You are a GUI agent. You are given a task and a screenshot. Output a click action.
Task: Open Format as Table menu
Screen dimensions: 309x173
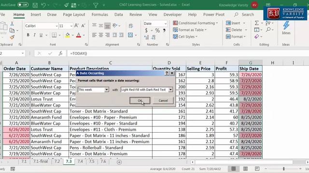pyautogui.click(x=190, y=30)
